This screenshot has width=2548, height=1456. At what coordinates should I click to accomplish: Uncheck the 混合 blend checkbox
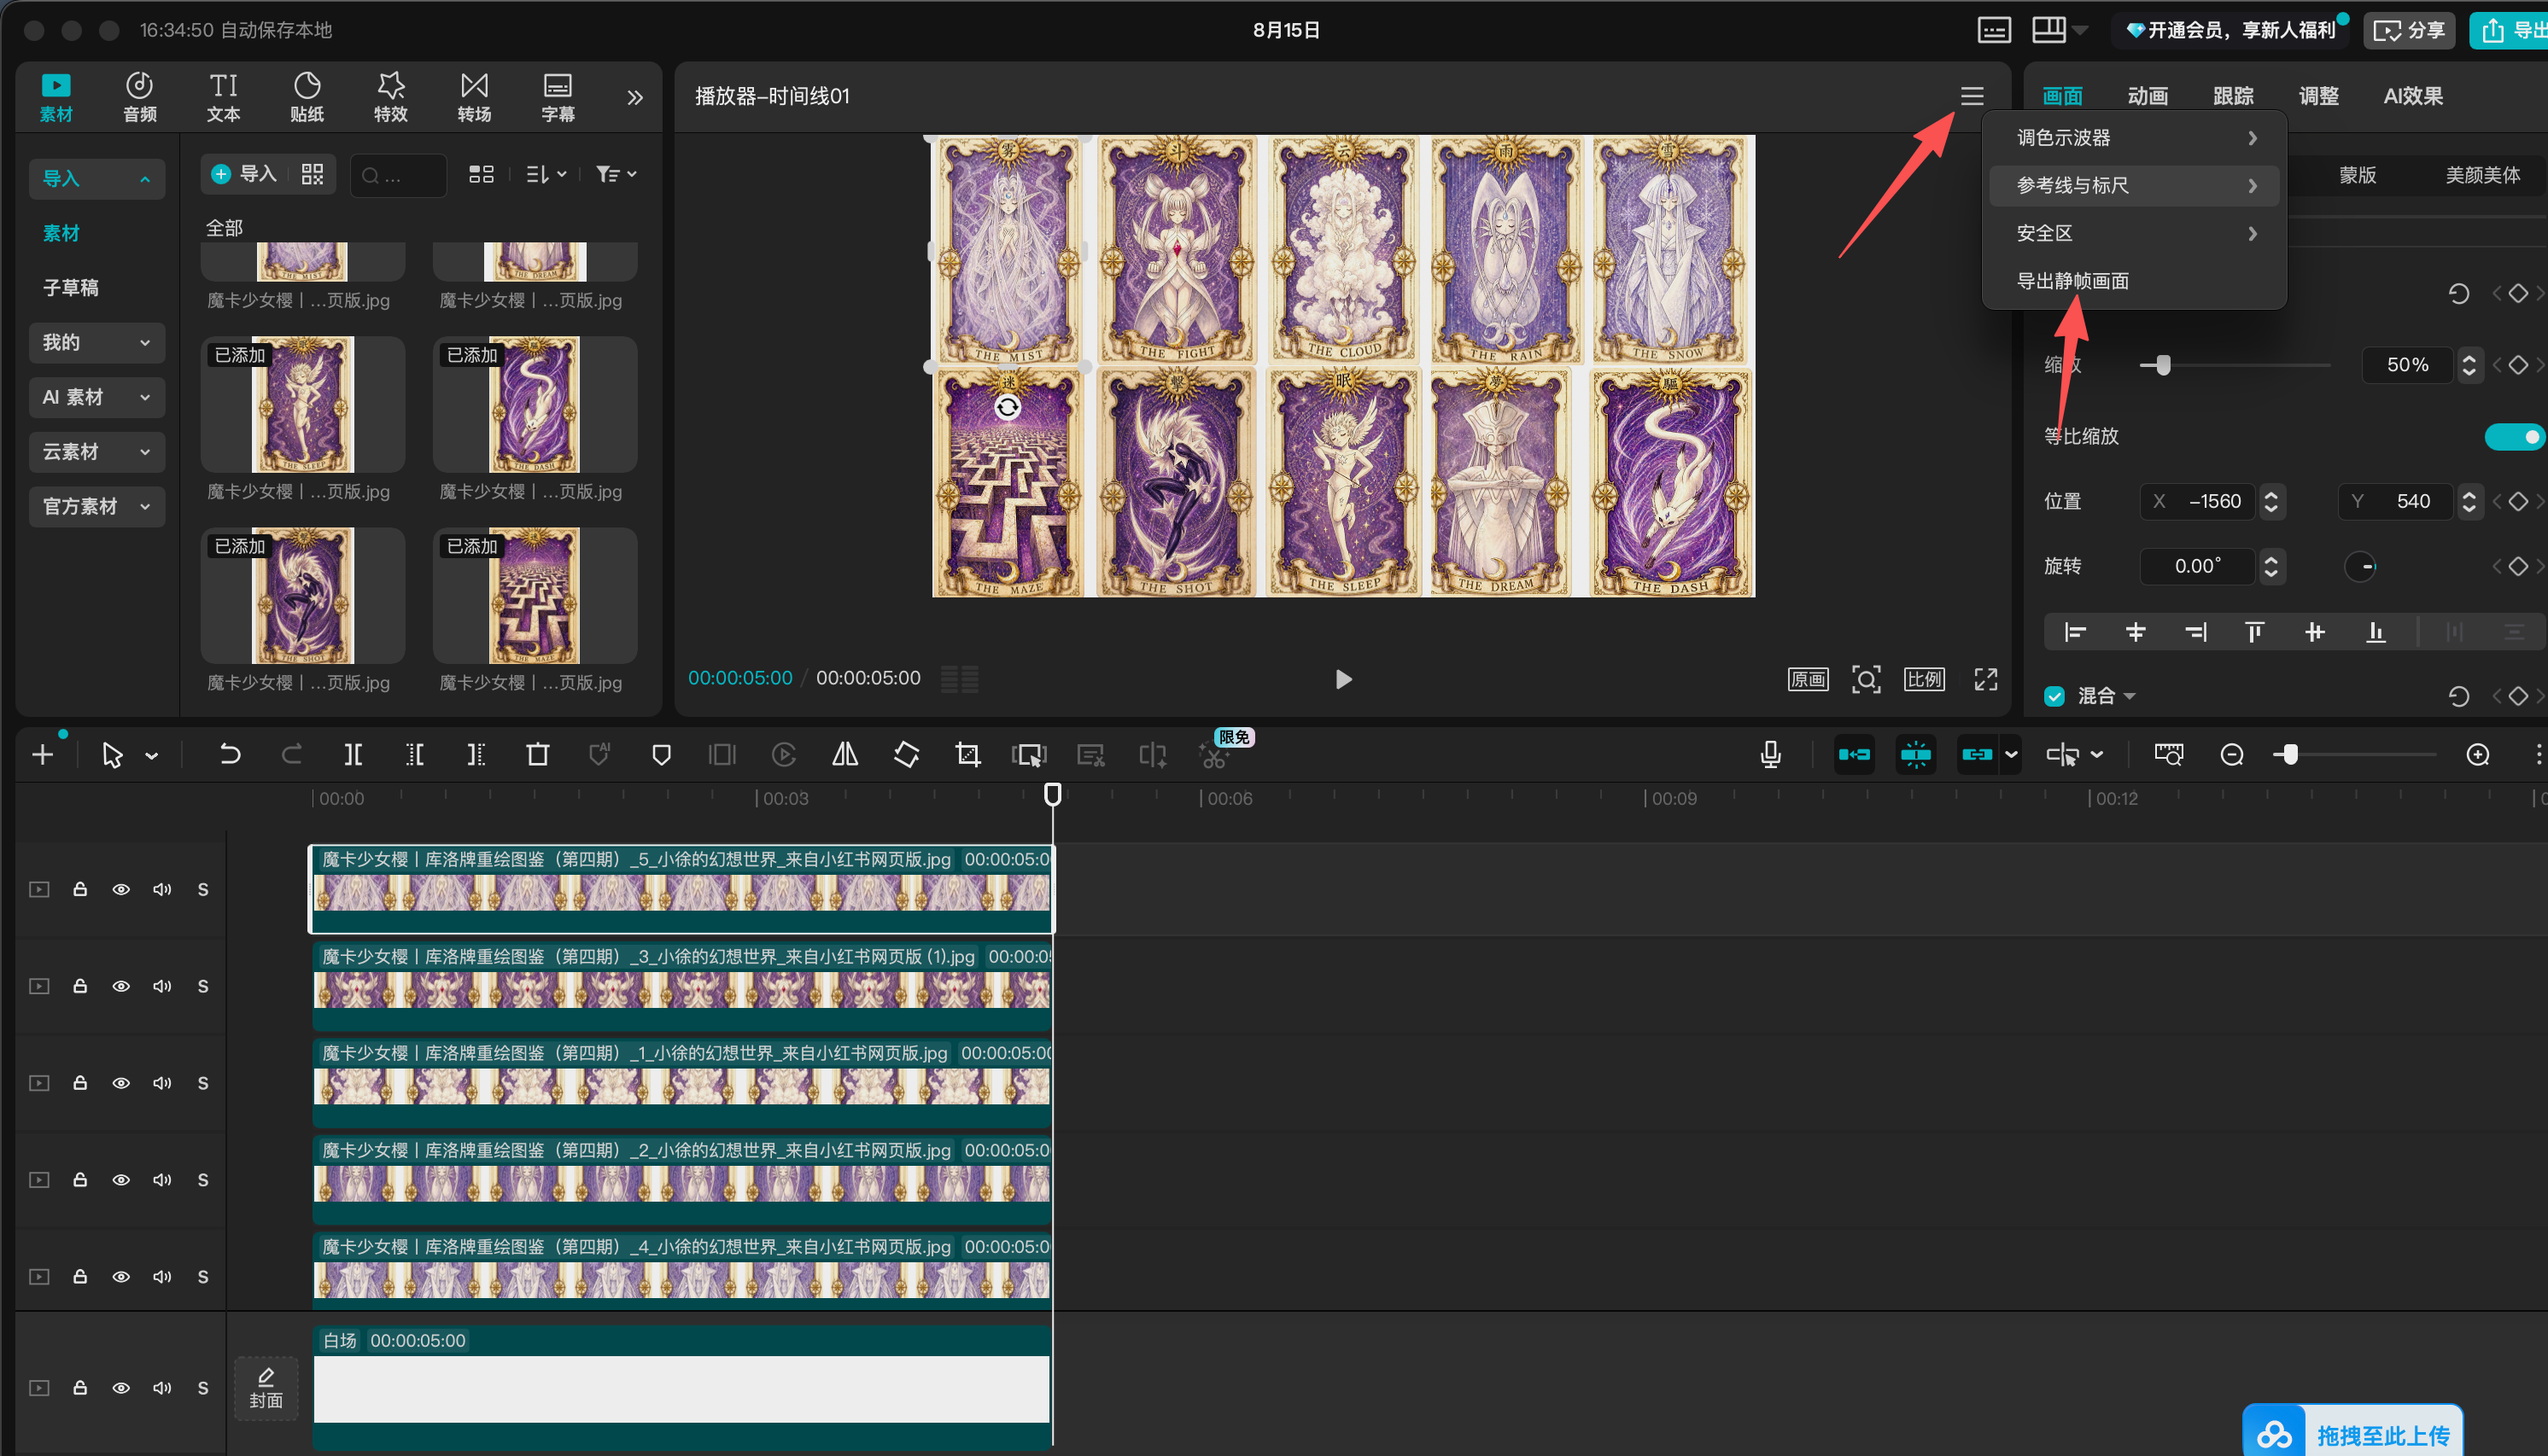[x=2054, y=696]
